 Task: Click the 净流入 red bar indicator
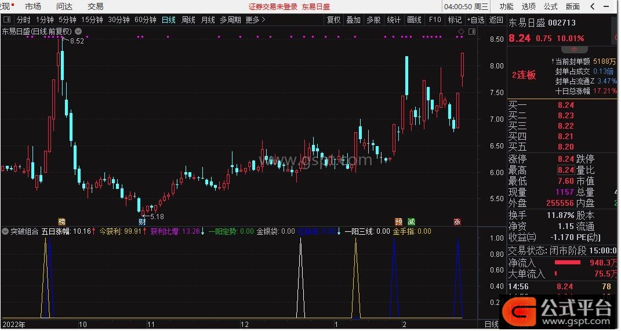click(x=568, y=263)
